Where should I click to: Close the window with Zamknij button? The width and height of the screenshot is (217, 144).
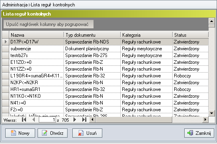click(199, 133)
